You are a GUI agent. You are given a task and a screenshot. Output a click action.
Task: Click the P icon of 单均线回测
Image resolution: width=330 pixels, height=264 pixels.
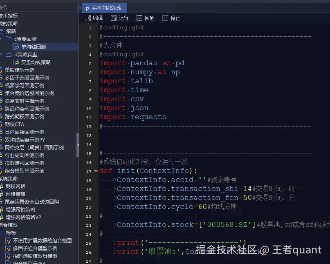[18, 46]
